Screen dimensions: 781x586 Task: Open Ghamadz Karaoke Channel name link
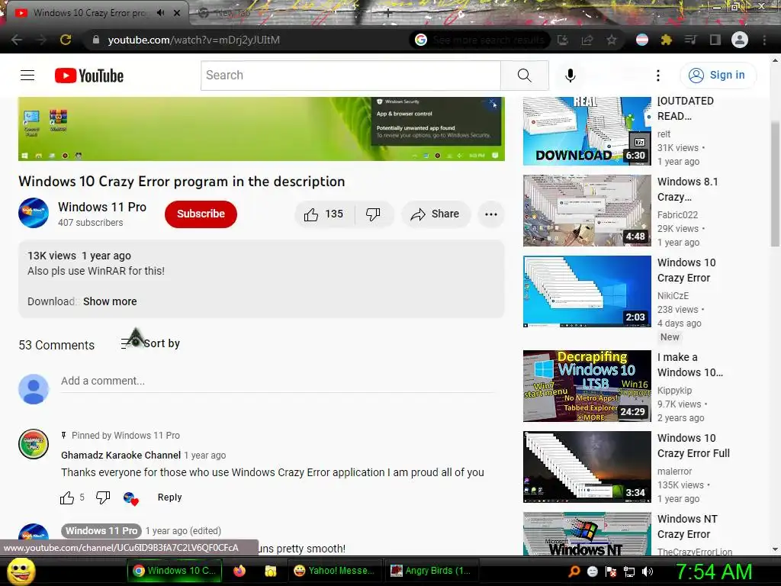coord(121,455)
